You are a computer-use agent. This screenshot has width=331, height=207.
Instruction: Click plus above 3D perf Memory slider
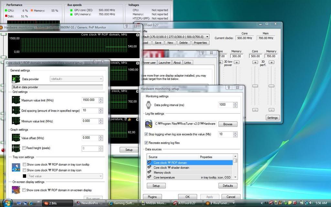(x=272, y=62)
